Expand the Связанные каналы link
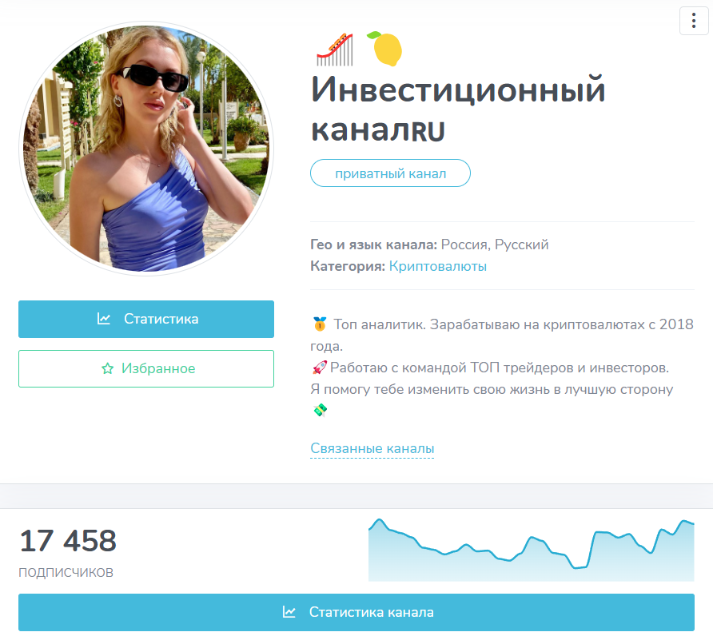The image size is (713, 636). pyautogui.click(x=372, y=448)
